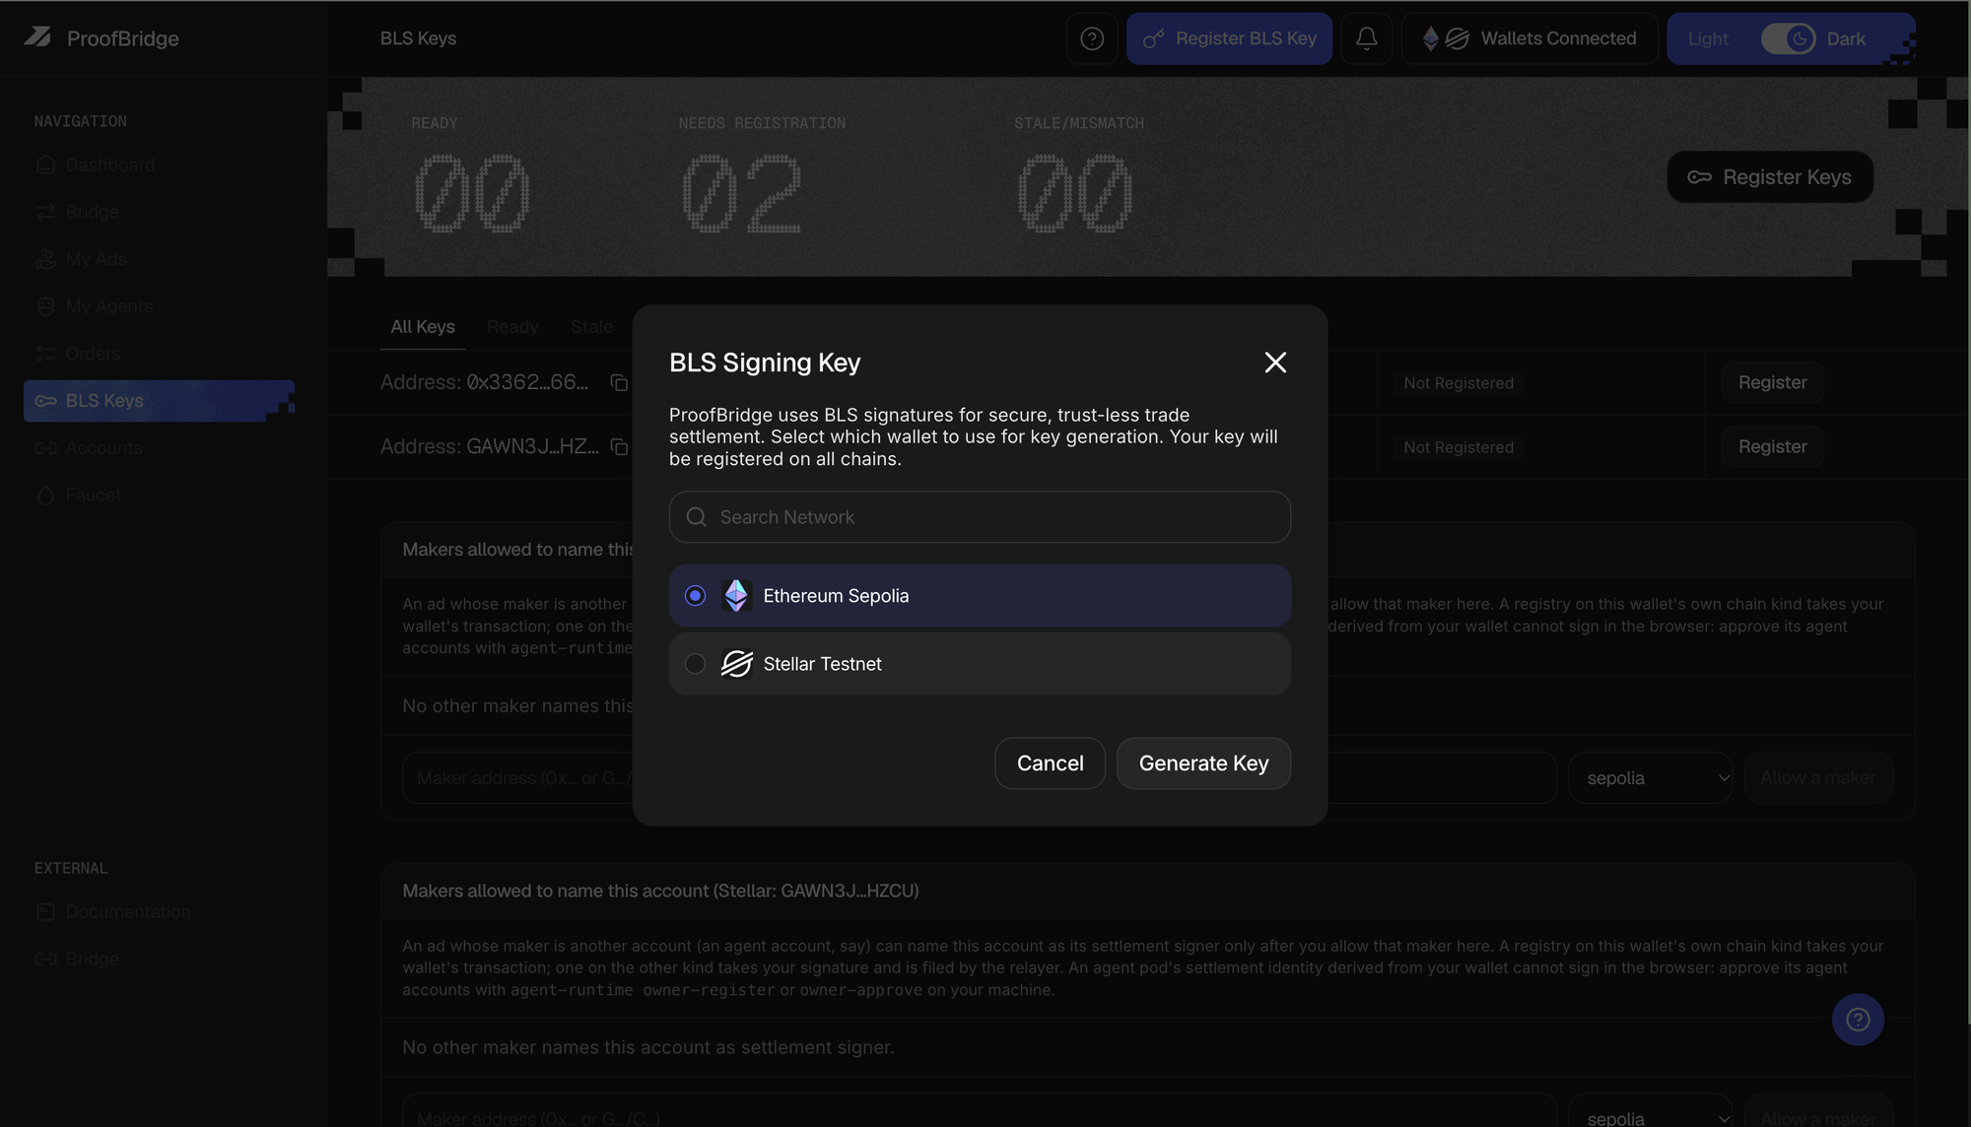This screenshot has height=1127, width=1971.
Task: Open Bridge link under External
Action: pos(92,959)
